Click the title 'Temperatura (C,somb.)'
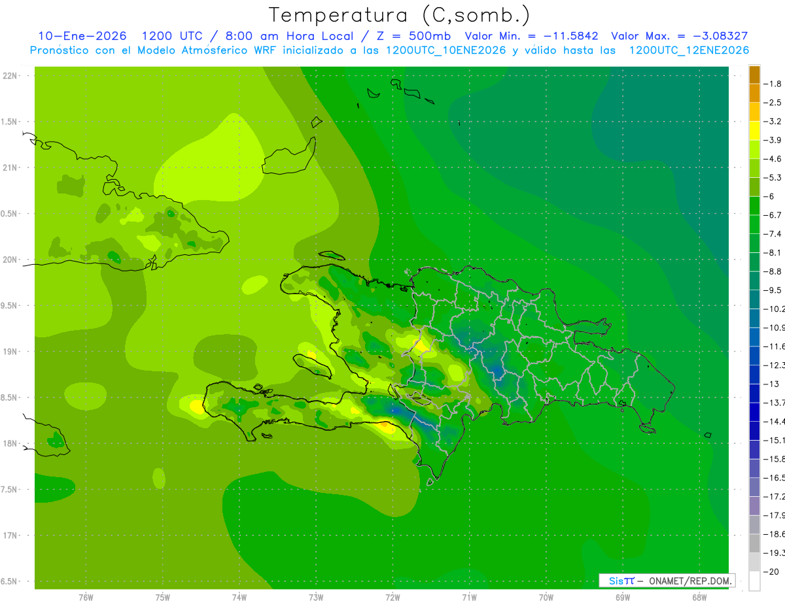Viewport: 785px width, 606px height. point(400,15)
